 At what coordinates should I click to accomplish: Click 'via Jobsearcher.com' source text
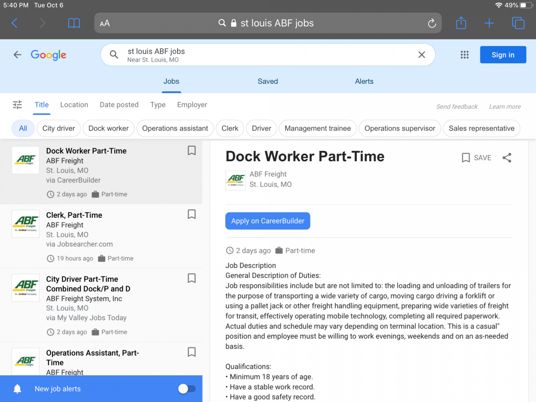pos(80,244)
